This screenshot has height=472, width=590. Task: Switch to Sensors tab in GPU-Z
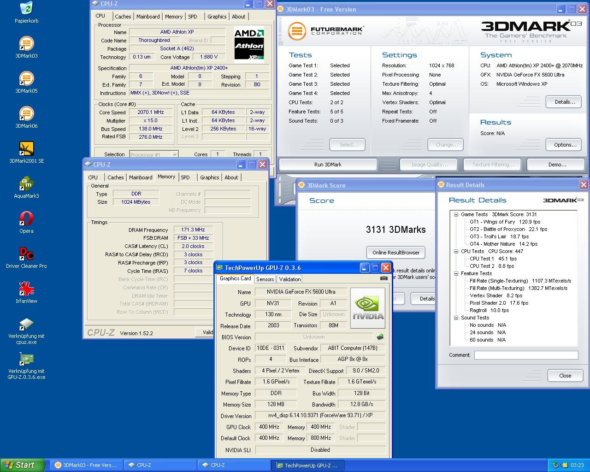click(x=265, y=279)
